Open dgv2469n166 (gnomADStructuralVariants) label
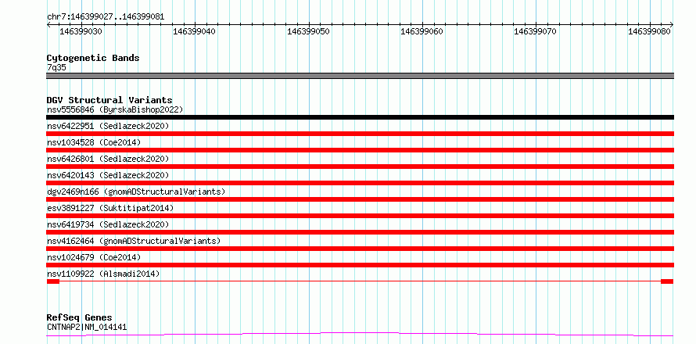 pyautogui.click(x=136, y=192)
